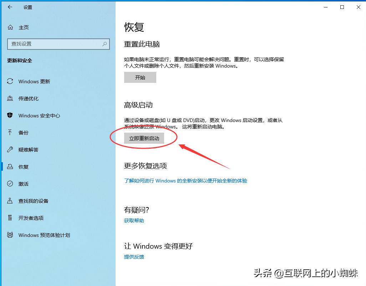The image size is (366, 286).
Task: Click the 查找我的设备 locate icon
Action: [x=9, y=201]
